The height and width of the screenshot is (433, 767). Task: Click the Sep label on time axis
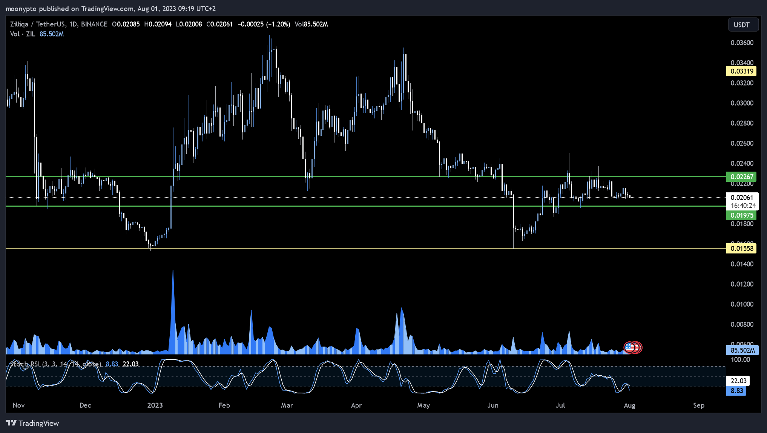coord(699,405)
